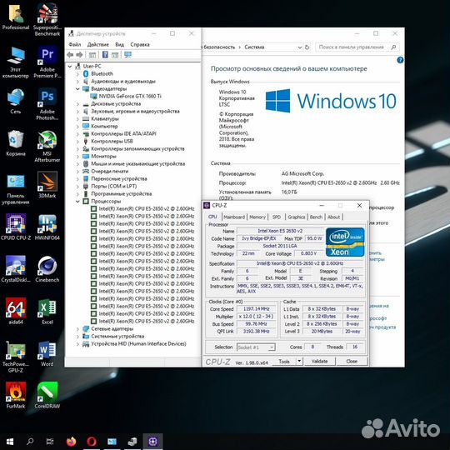Click Validate button in CPU-Z
Screen dimensions: 450x450
(x=319, y=362)
